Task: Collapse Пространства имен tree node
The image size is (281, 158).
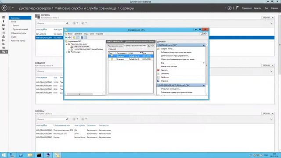Action: coord(66,44)
